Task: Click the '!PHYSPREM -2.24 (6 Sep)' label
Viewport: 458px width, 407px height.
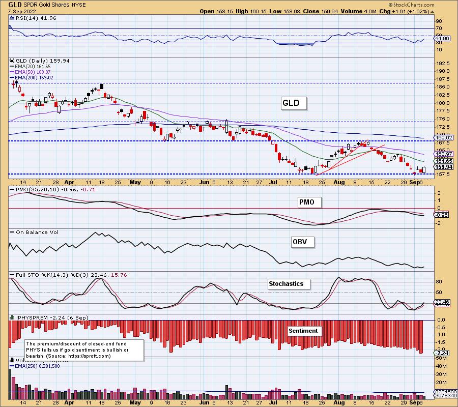Action: 52,317
